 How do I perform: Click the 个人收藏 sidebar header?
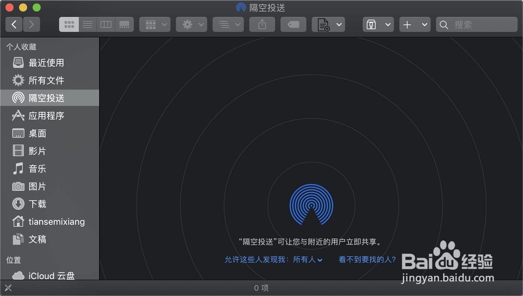pyautogui.click(x=21, y=47)
